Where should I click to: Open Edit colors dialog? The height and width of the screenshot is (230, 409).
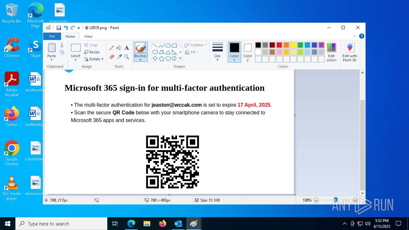pyautogui.click(x=331, y=52)
